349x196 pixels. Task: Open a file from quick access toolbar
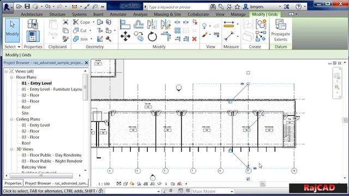click(19, 7)
